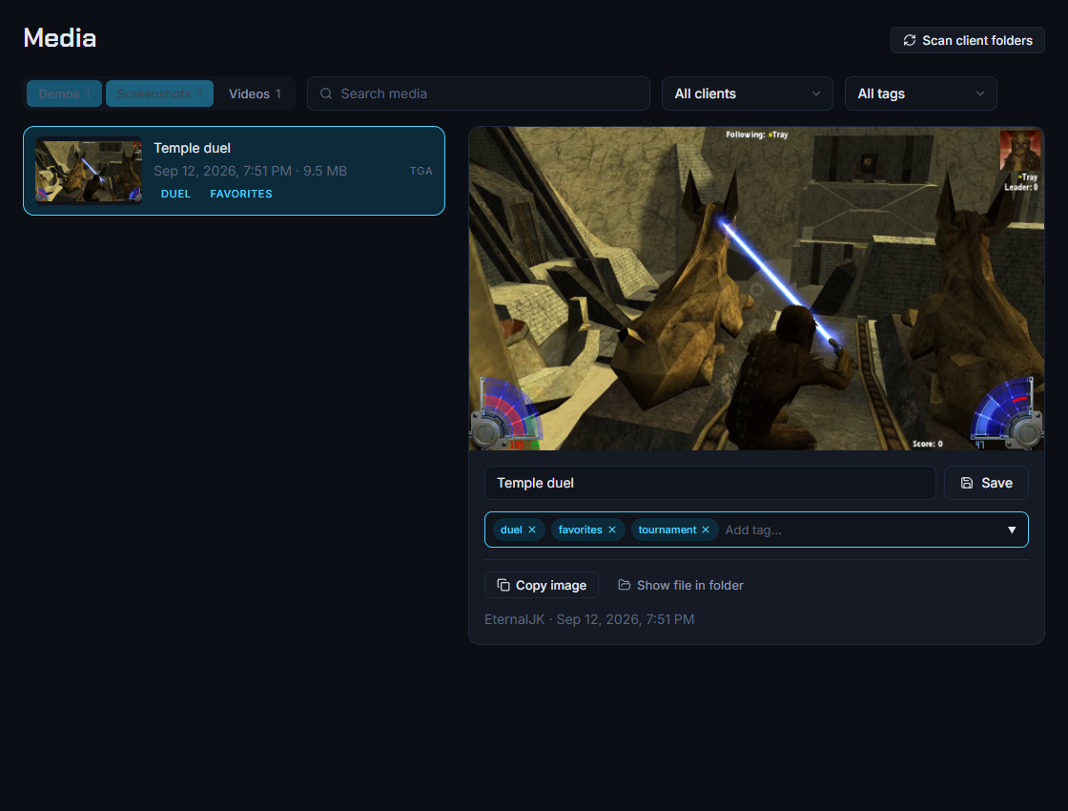Switch to the Screenshots tab
Screen dimensions: 1068x811
tap(159, 94)
